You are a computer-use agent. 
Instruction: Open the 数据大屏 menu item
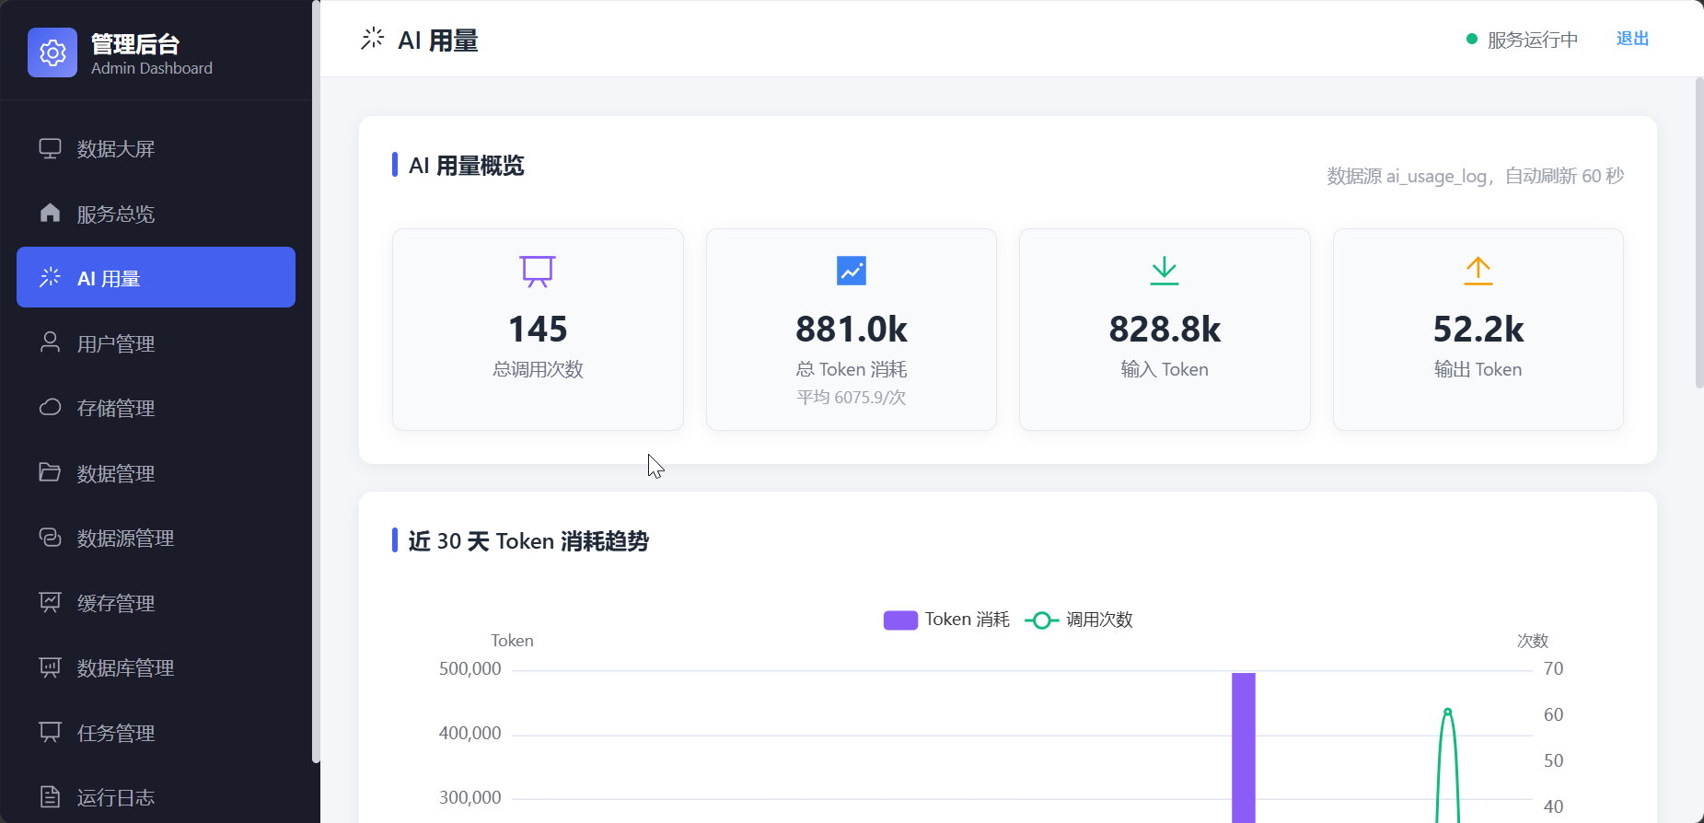[156, 148]
